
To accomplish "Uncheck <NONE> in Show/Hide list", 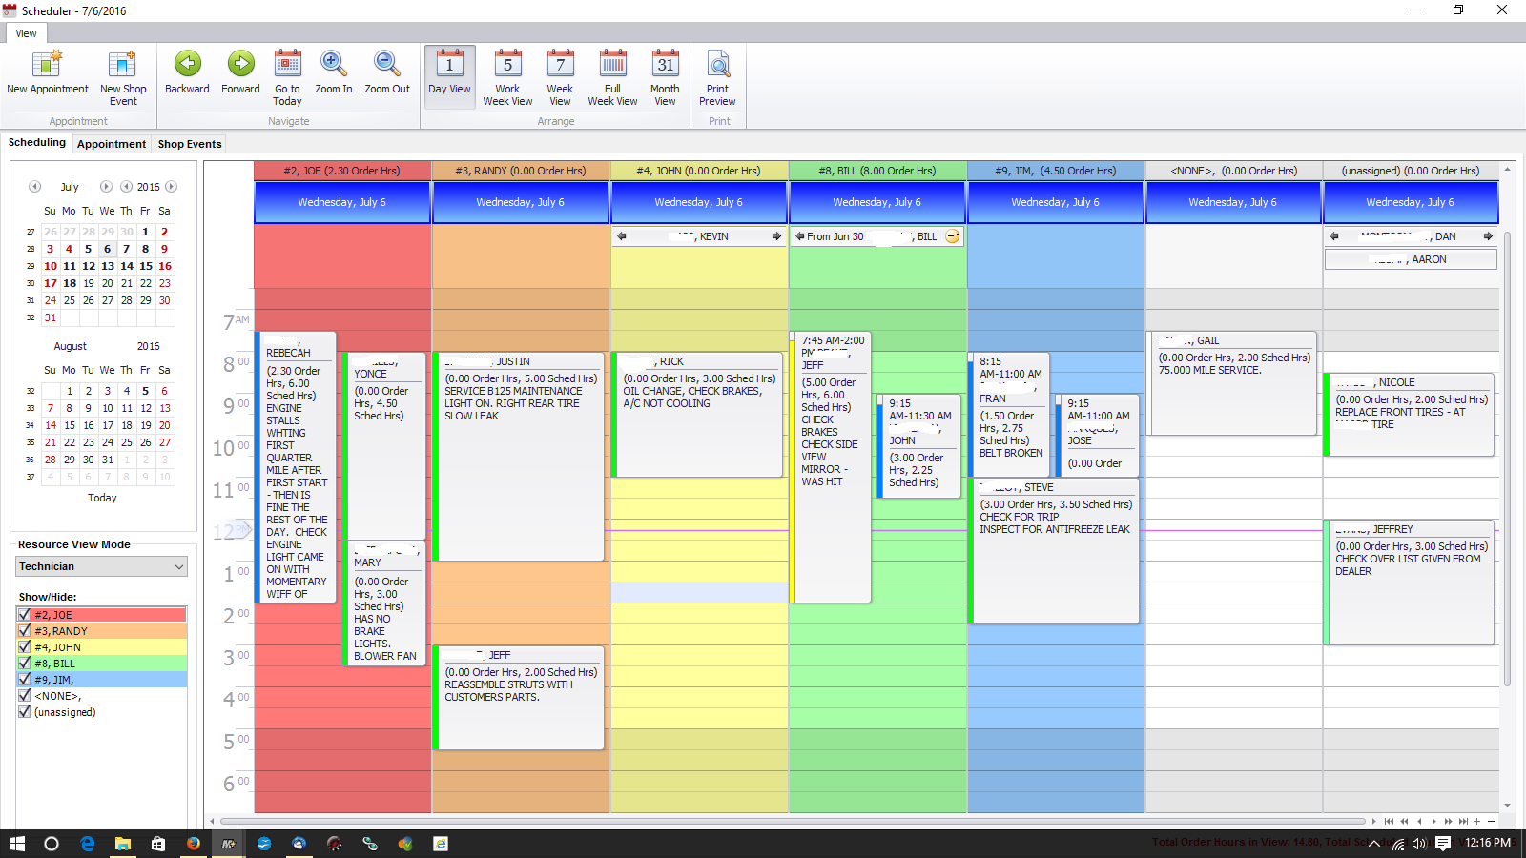I will pyautogui.click(x=25, y=696).
